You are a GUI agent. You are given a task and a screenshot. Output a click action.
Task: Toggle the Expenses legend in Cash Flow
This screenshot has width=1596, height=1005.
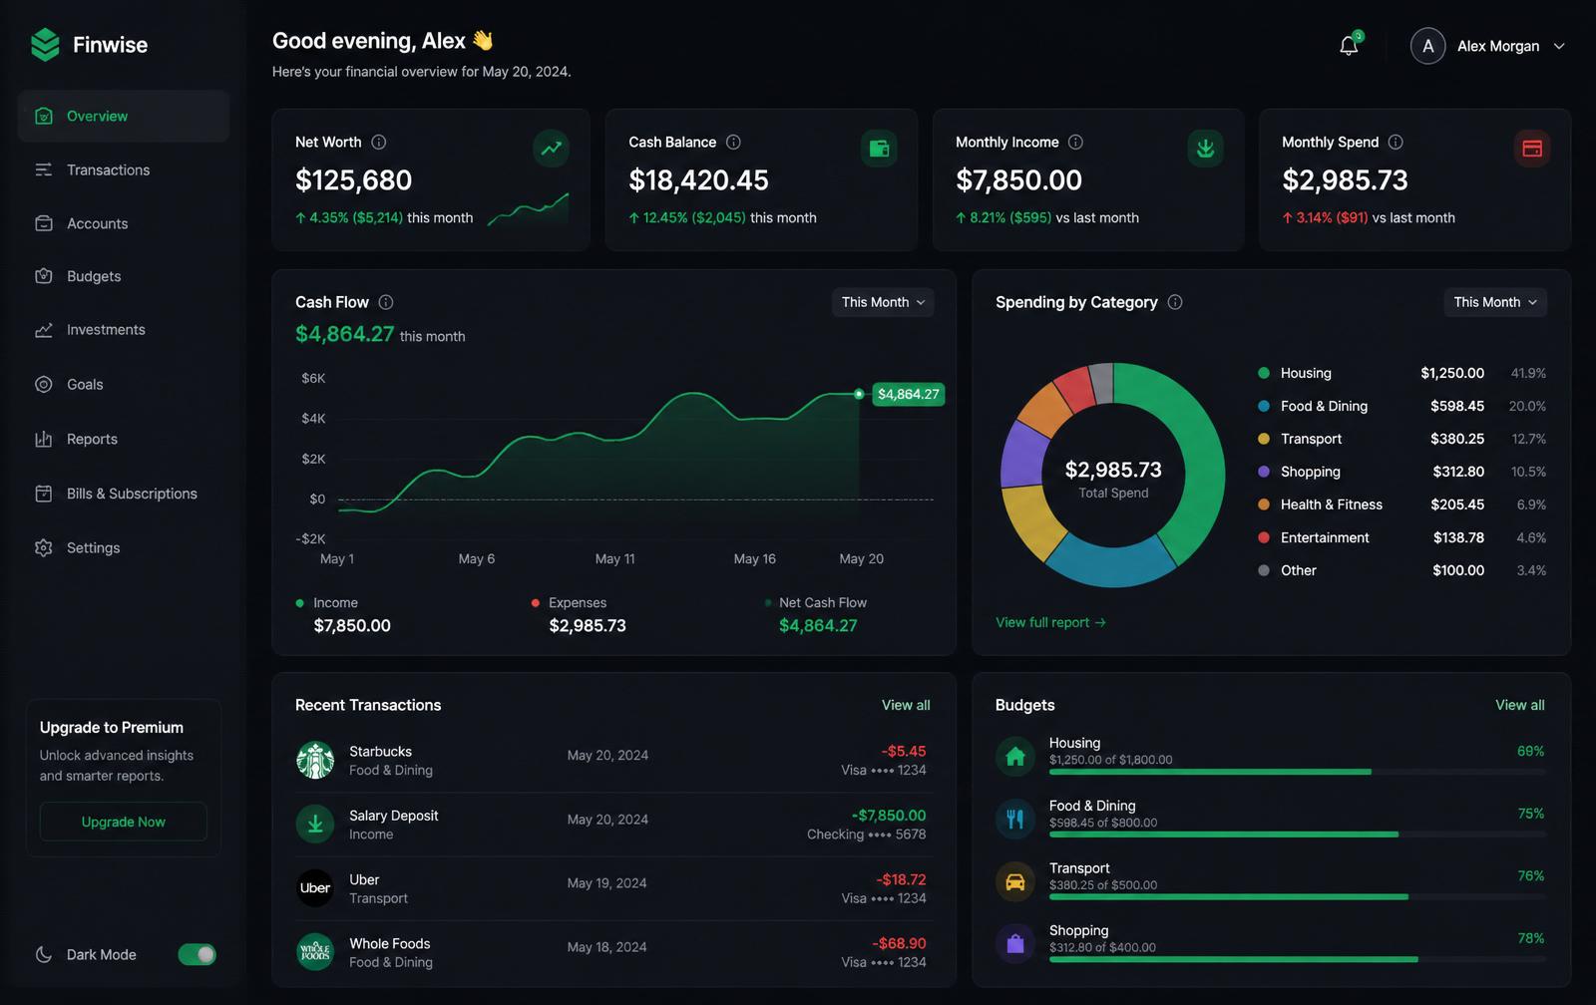pyautogui.click(x=579, y=615)
